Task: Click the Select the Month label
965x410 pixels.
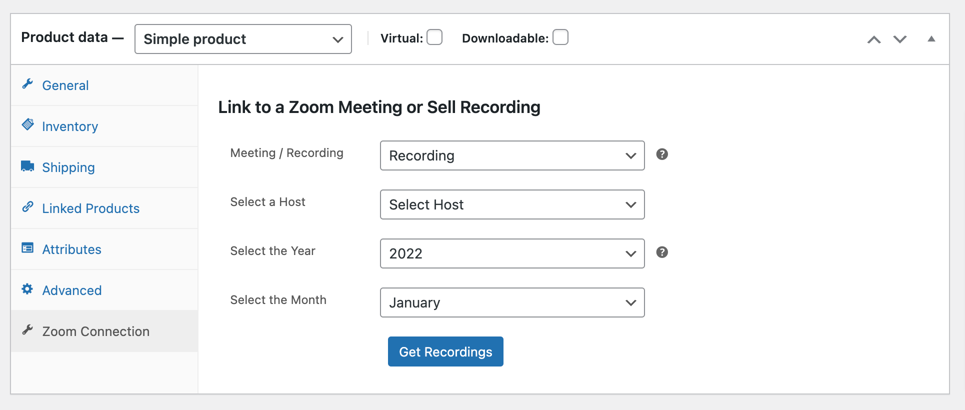Action: tap(278, 300)
